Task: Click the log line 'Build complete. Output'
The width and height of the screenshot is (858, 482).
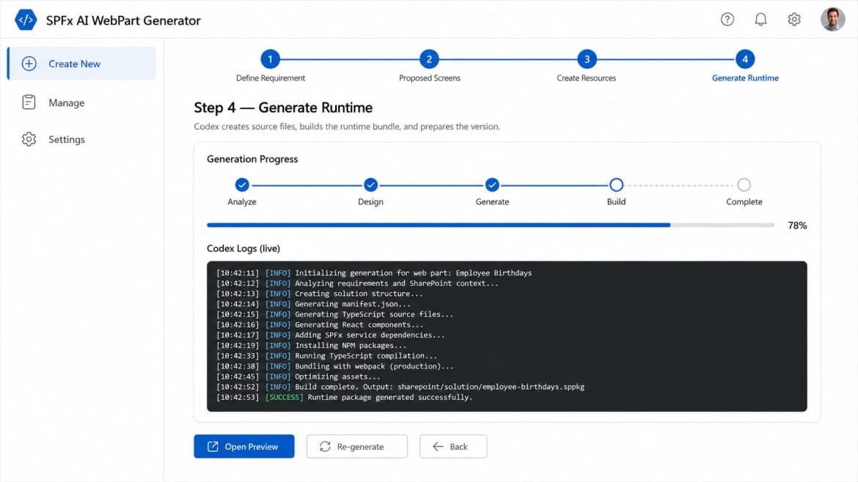Action: (400, 387)
